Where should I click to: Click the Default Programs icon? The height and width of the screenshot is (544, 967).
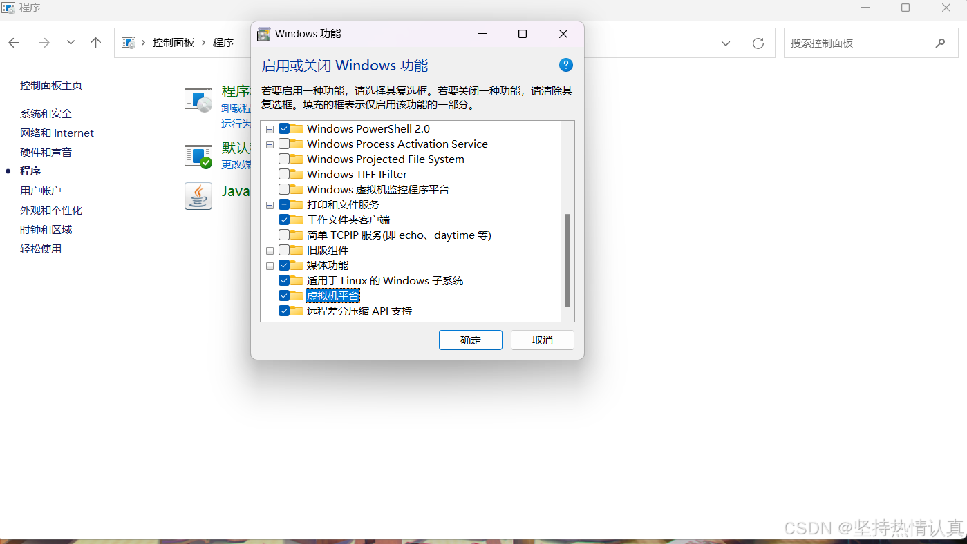[198, 156]
